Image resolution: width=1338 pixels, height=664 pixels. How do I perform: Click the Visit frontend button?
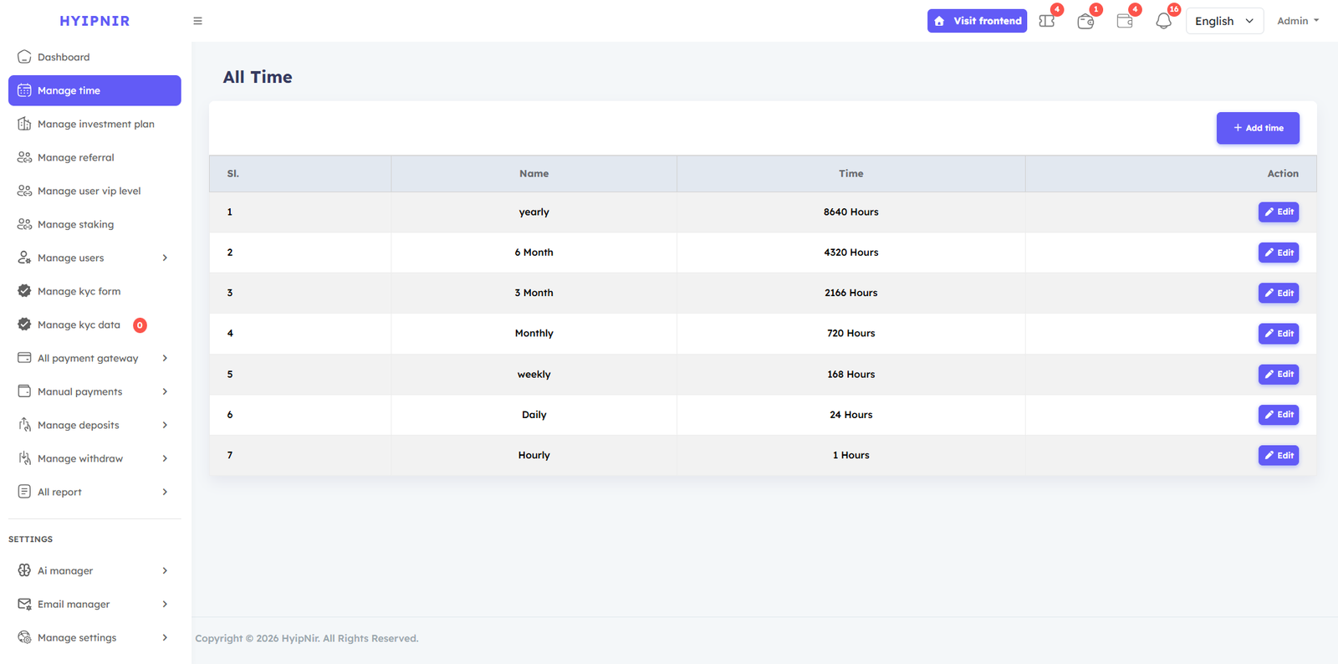click(977, 21)
